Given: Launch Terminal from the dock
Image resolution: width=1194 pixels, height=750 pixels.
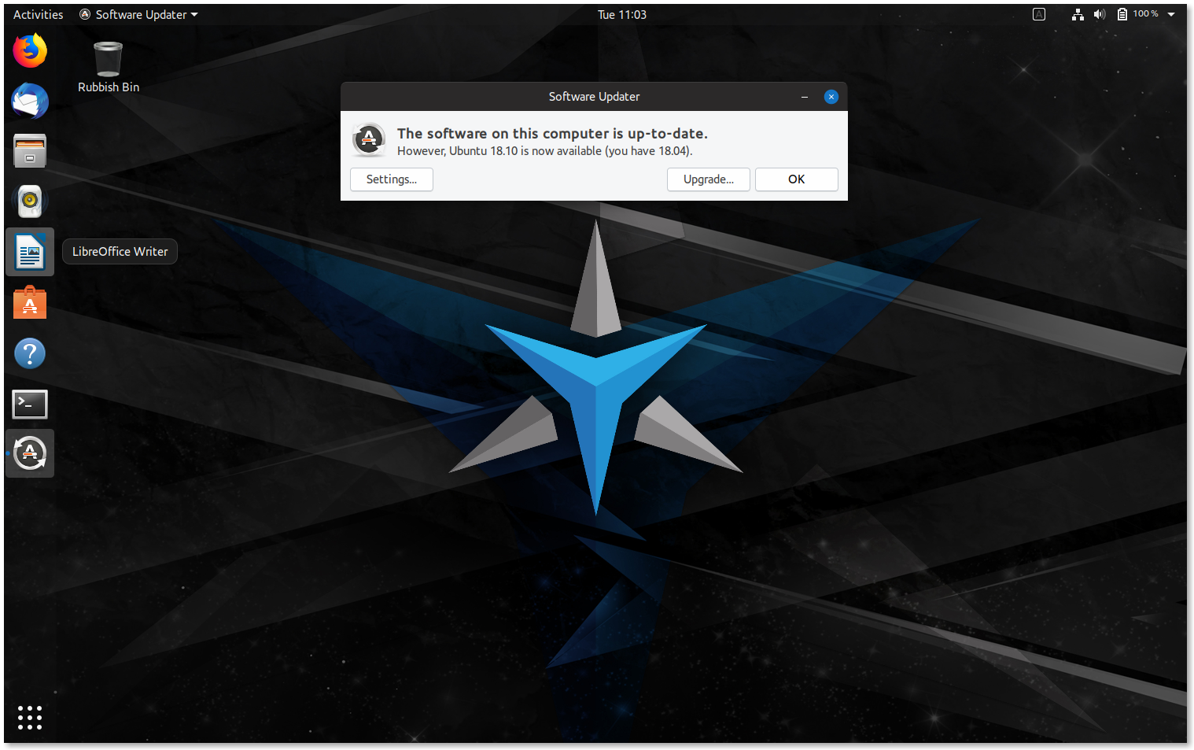Looking at the screenshot, I should pyautogui.click(x=30, y=404).
